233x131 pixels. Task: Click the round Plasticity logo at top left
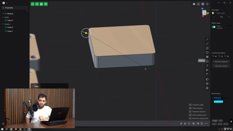[x=4, y=3]
